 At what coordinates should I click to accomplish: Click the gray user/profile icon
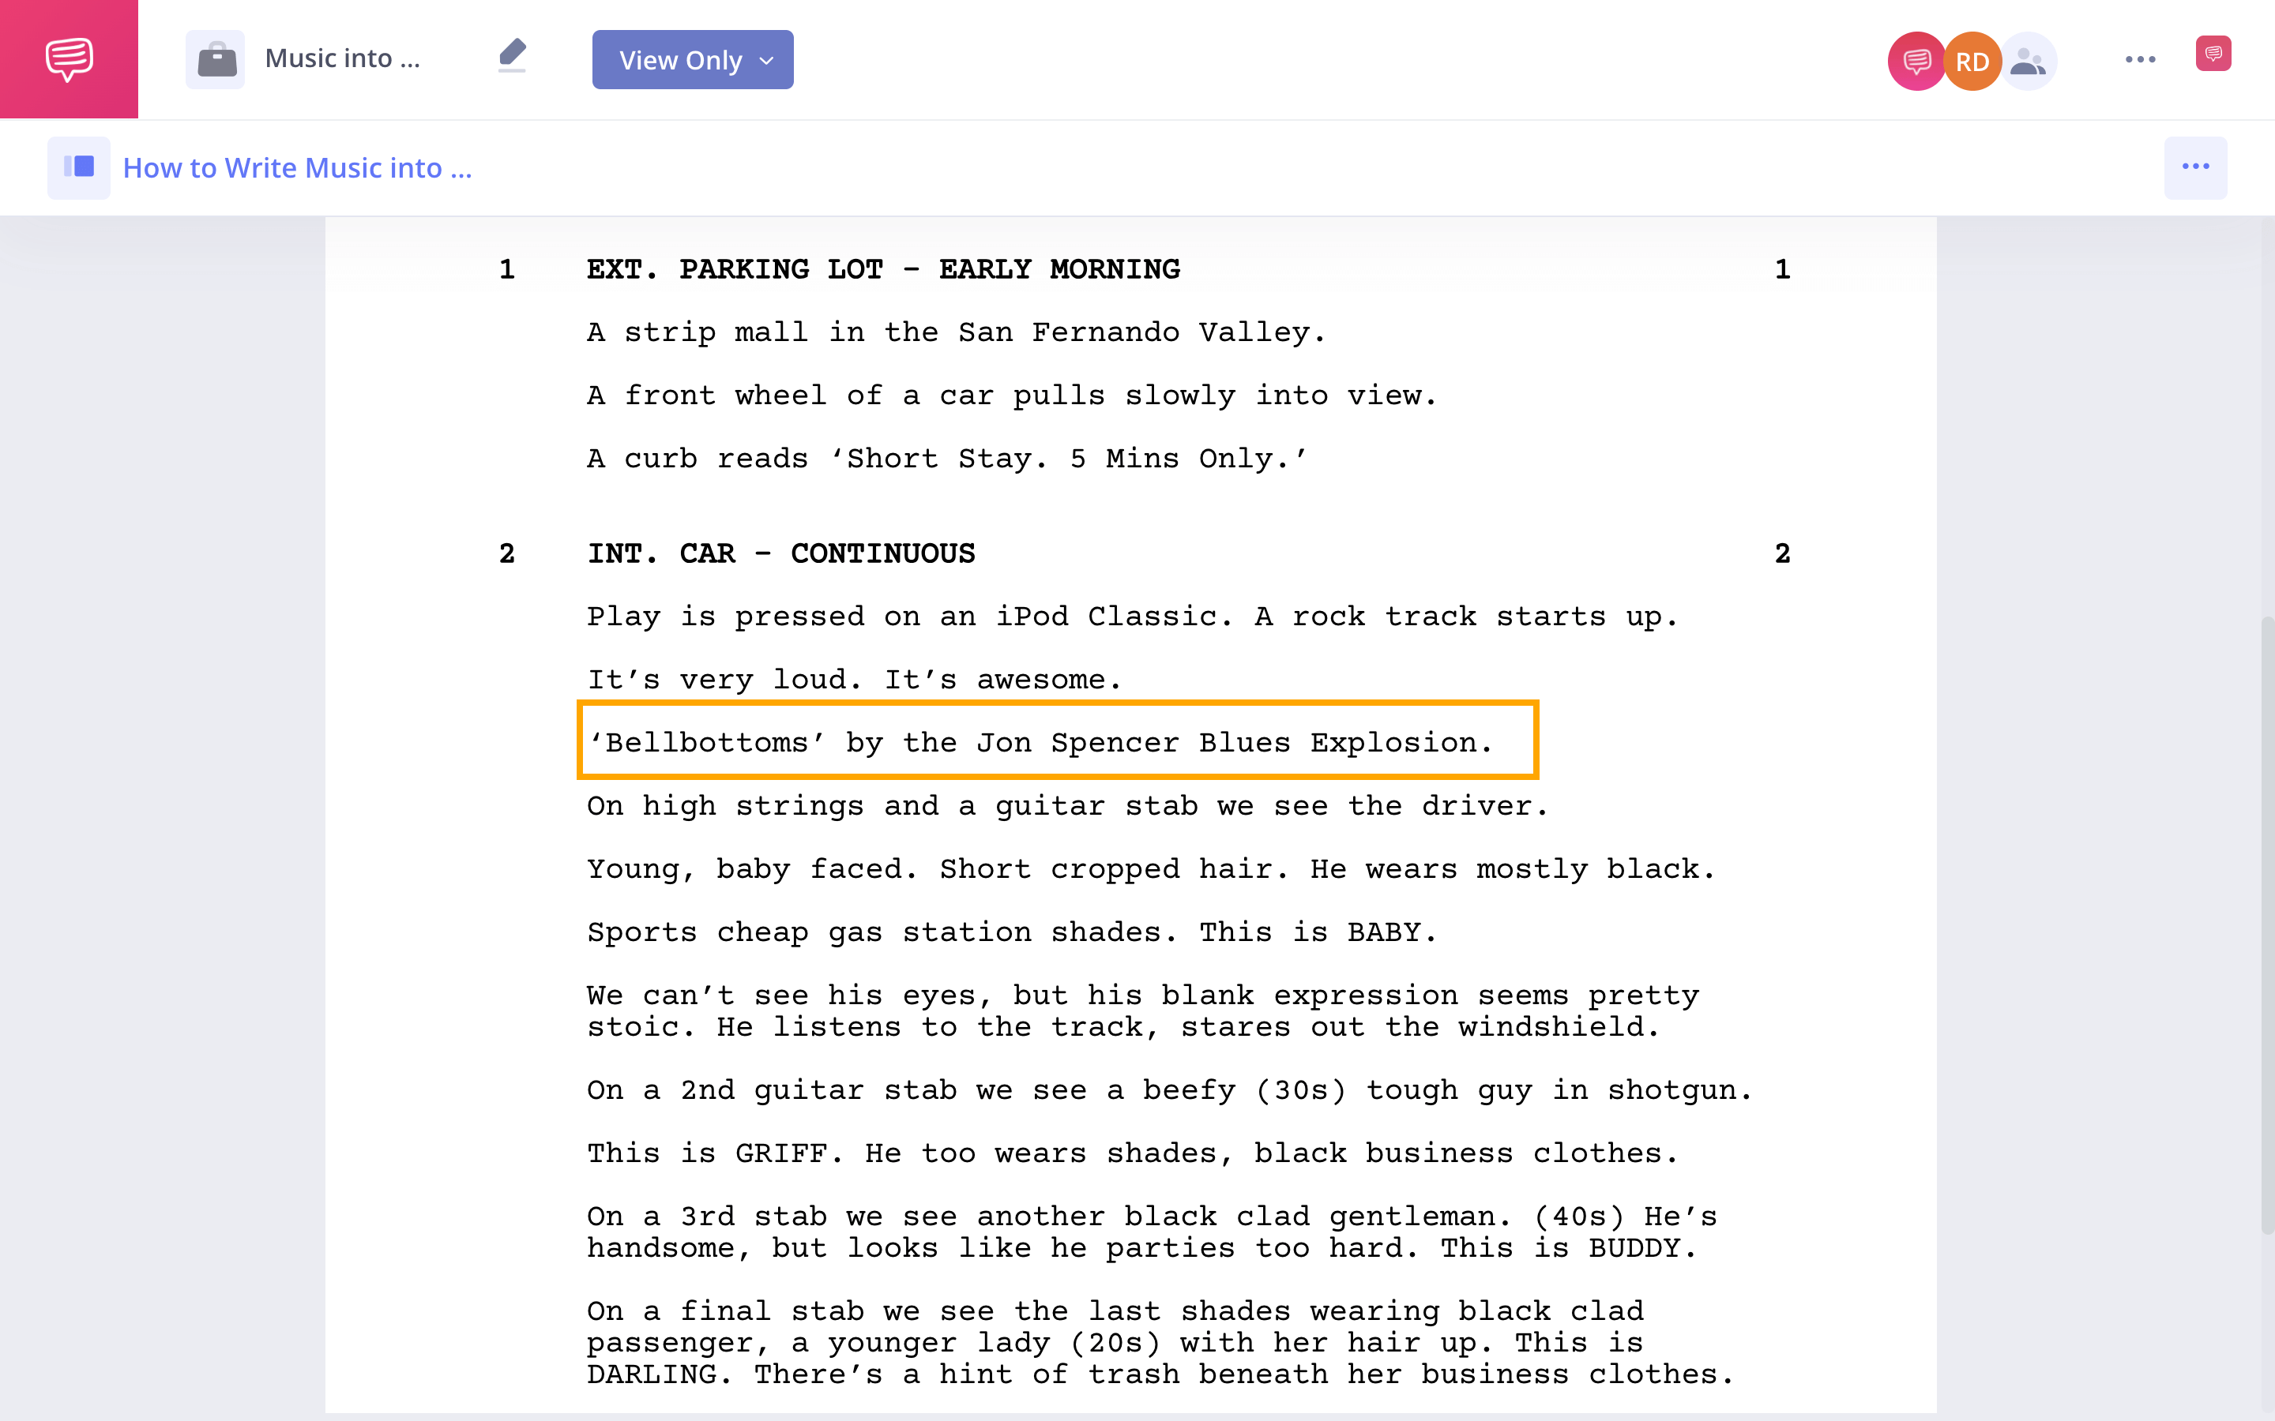2026,59
